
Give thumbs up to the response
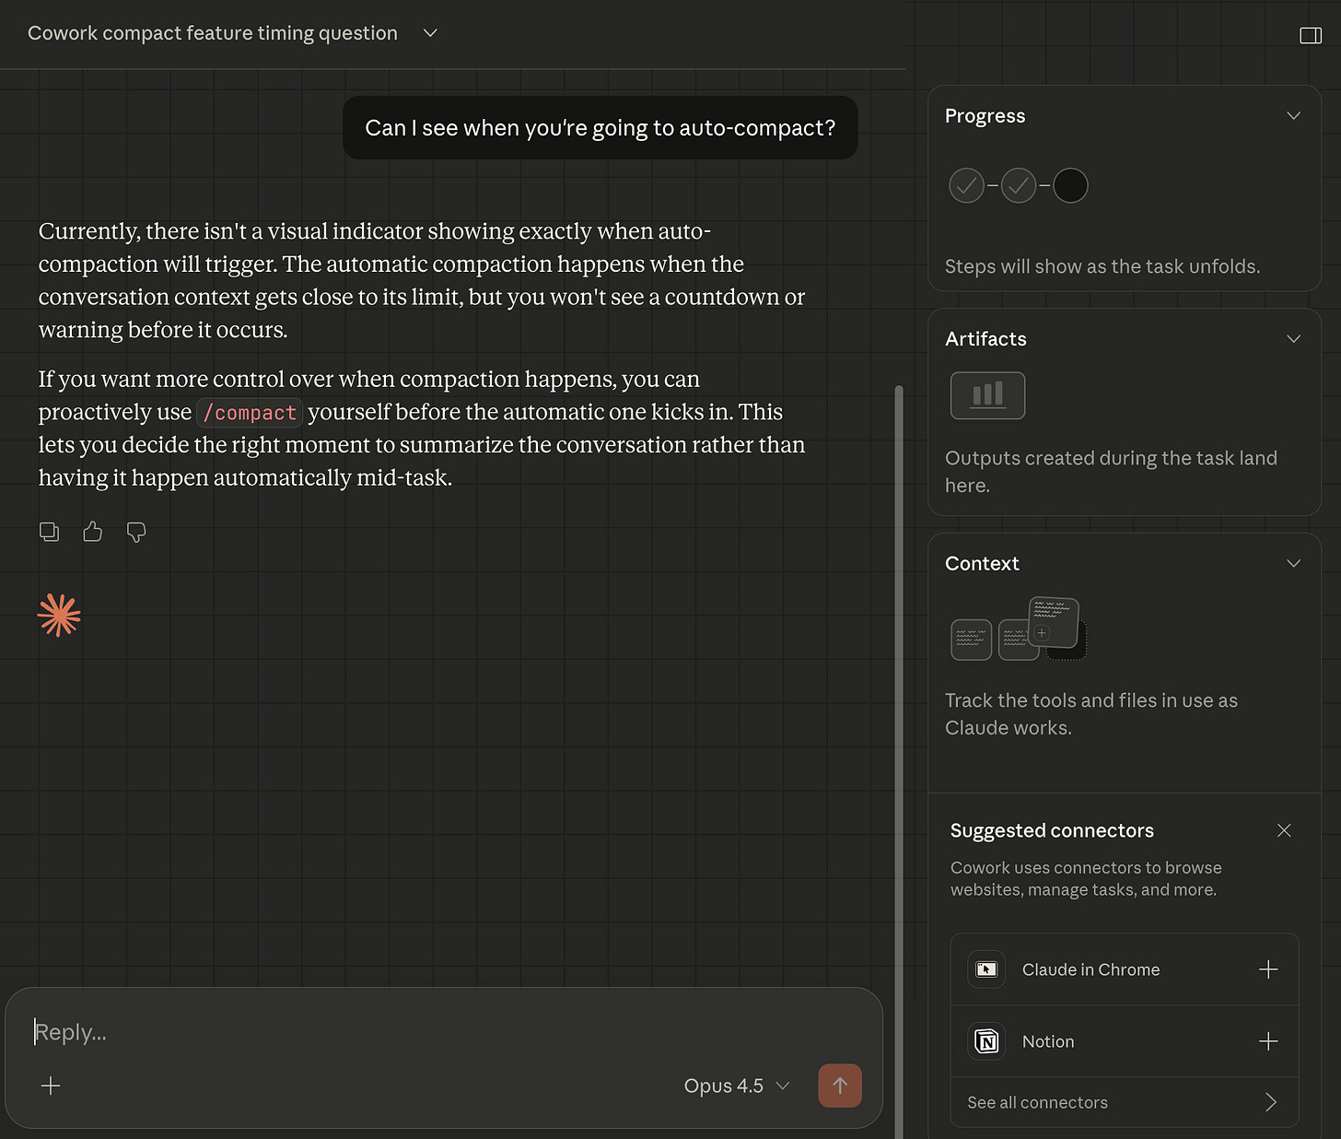(x=92, y=532)
